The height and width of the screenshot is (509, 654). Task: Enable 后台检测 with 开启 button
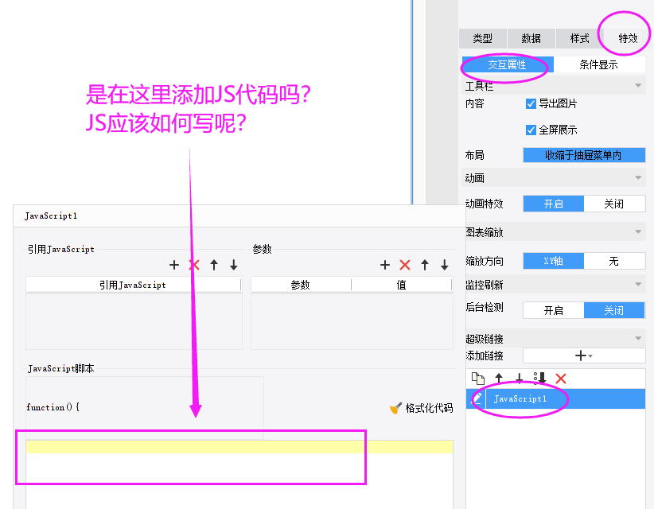coord(553,310)
